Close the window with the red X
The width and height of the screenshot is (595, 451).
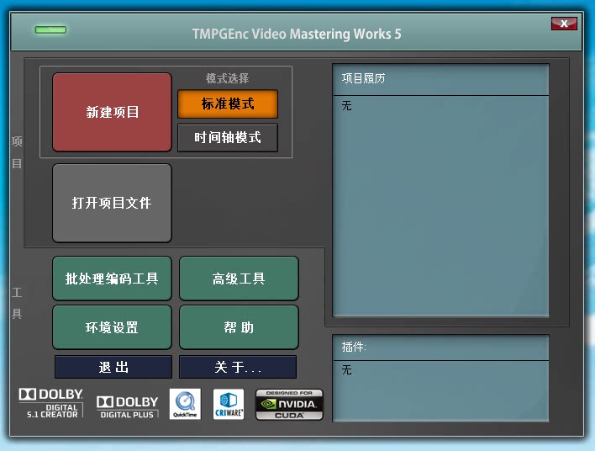(x=564, y=24)
